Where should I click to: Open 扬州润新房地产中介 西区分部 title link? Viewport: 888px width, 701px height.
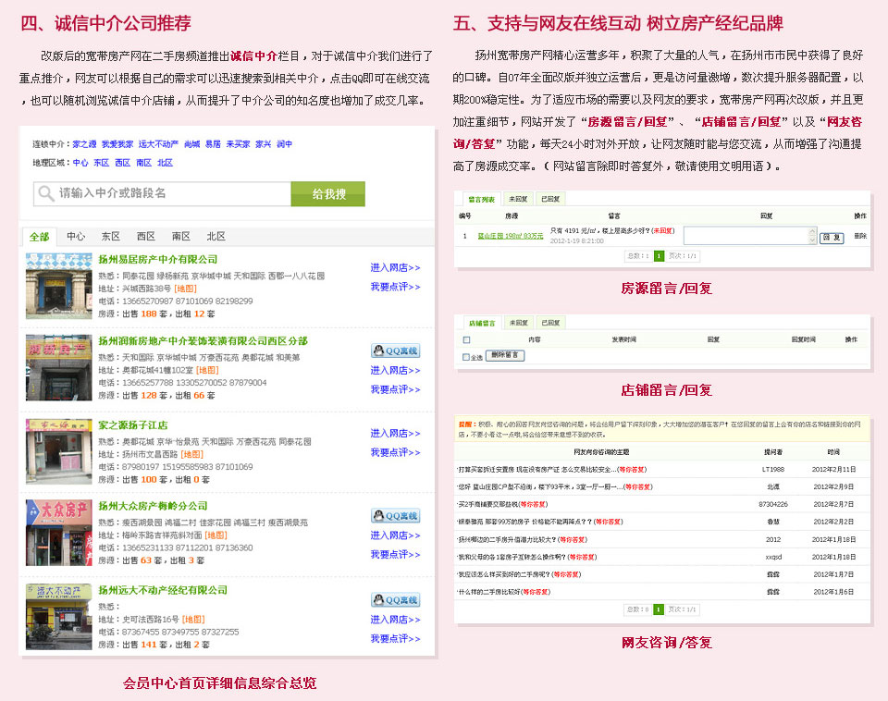pos(203,341)
